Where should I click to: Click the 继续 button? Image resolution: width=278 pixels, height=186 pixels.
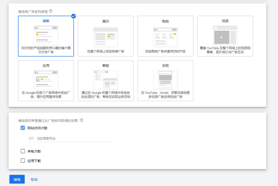(x=17, y=180)
